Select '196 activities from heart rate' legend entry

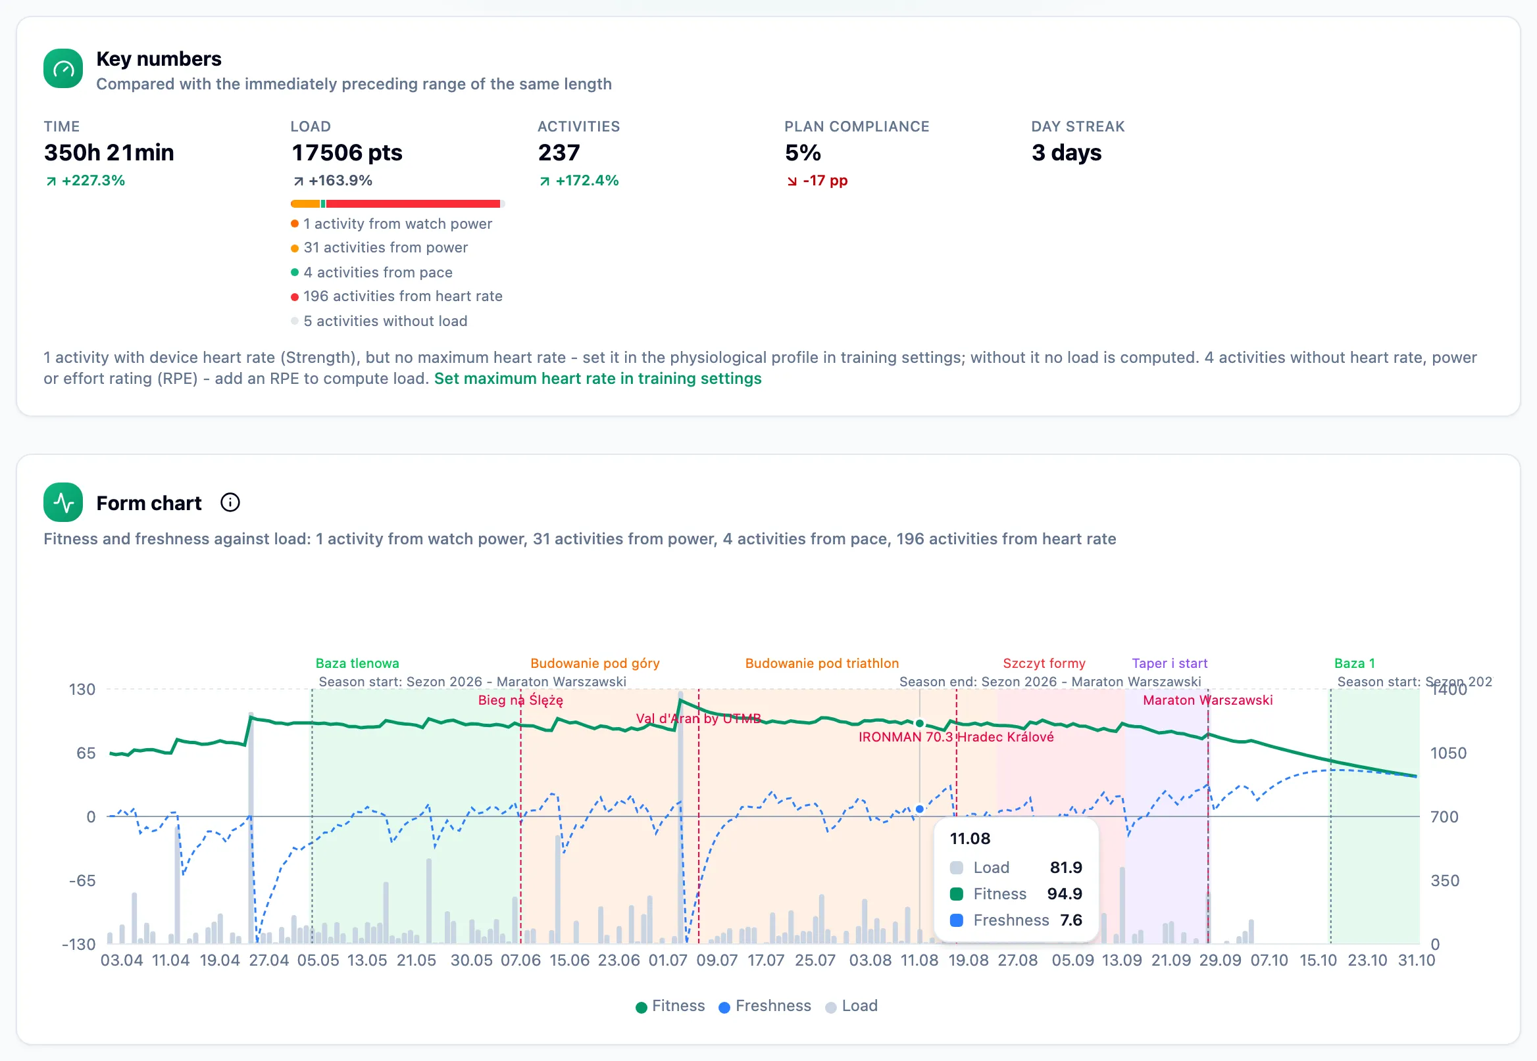pos(397,296)
